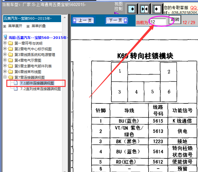Image resolution: width=198 pixels, height=172 pixels.
Task: Click the 5613 circuit number cell
Action: pyautogui.click(x=158, y=131)
